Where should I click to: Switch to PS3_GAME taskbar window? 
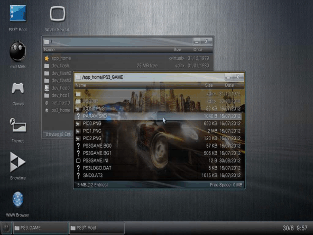[41, 228]
